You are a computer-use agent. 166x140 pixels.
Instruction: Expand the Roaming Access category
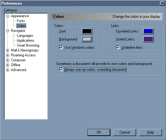[7, 55]
